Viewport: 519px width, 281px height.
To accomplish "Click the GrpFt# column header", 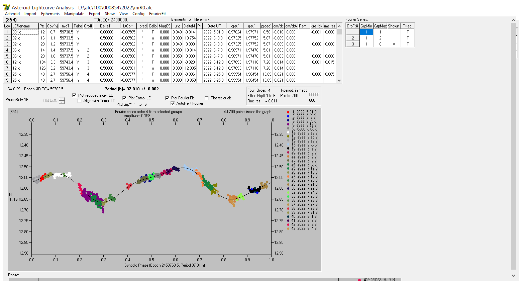I will pos(352,26).
